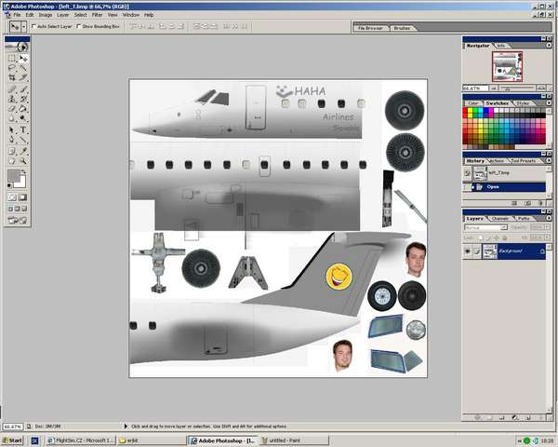Open the layer blending mode dropdown
558x447 pixels.
tap(485, 227)
